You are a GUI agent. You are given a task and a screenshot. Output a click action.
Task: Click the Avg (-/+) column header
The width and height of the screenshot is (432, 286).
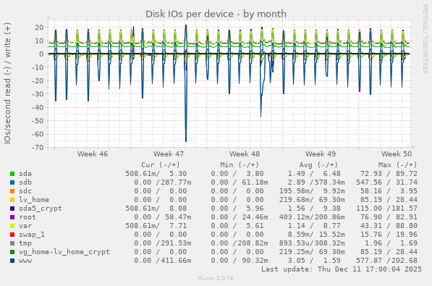318,165
